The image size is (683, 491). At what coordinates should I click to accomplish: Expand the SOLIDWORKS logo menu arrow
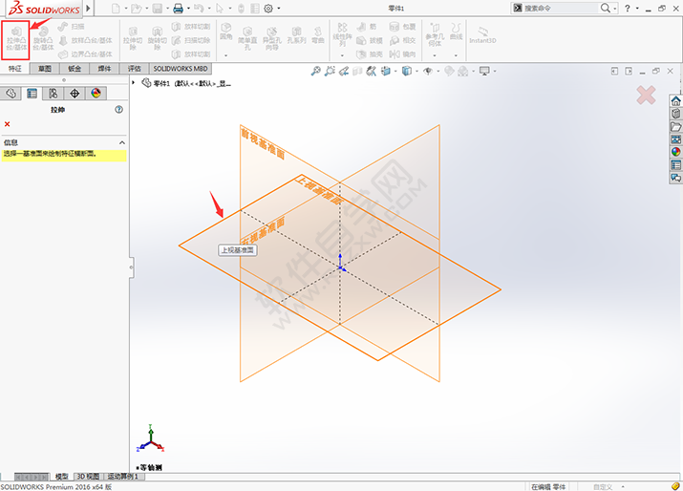(89, 8)
